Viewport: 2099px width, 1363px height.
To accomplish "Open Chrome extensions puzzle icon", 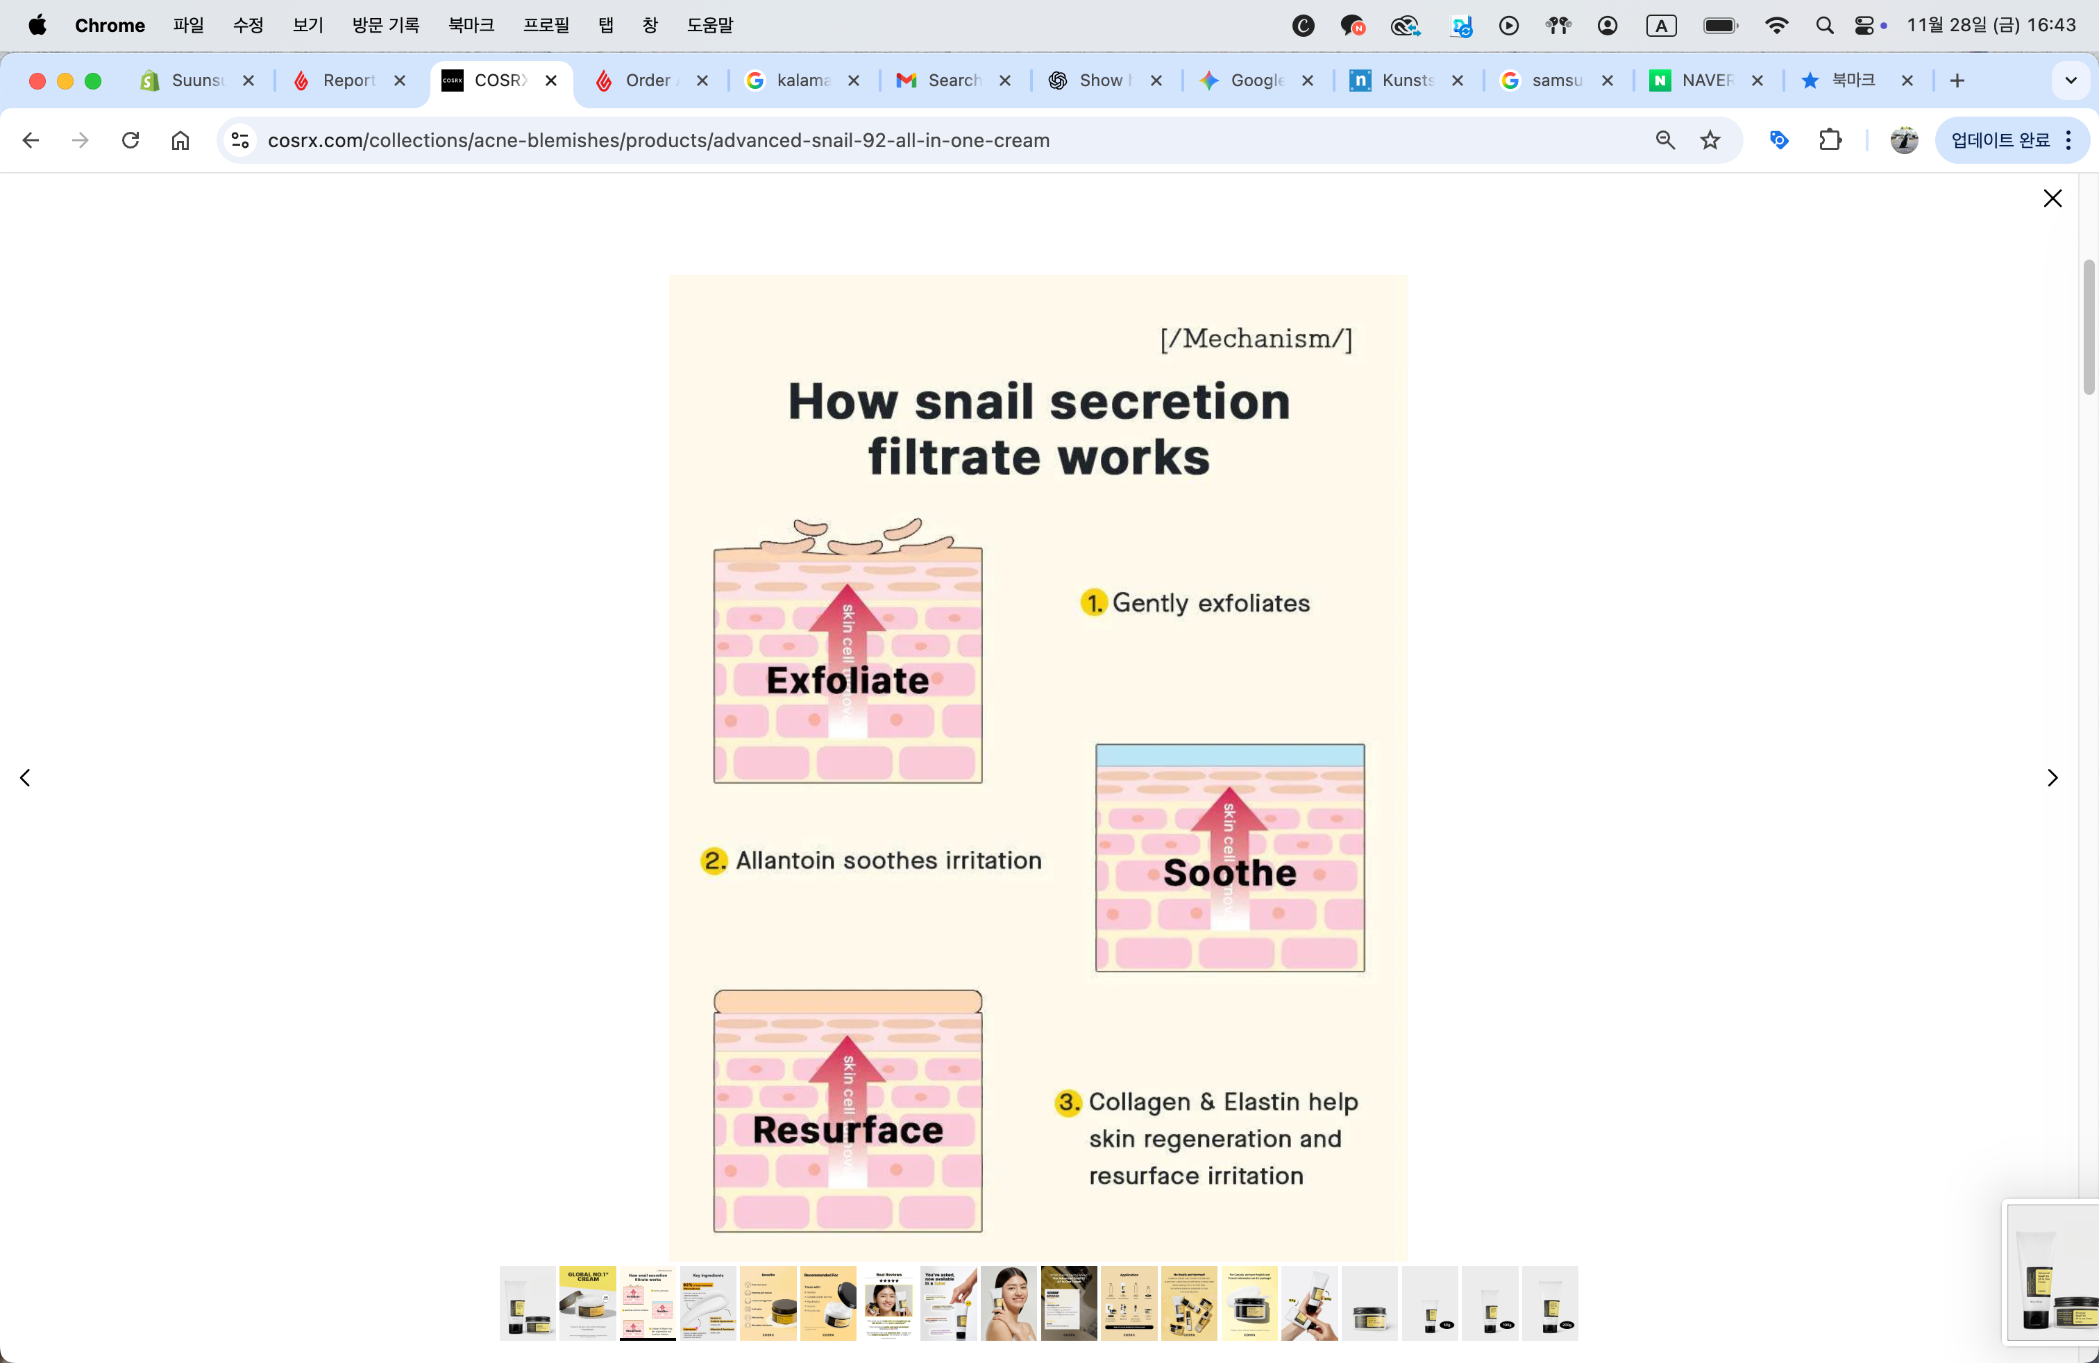I will 1830,140.
